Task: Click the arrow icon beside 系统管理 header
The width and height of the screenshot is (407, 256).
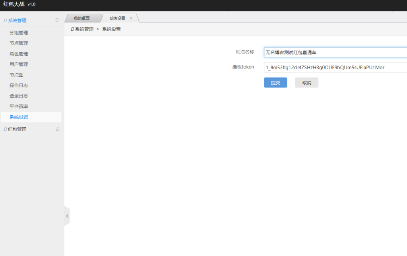Action: click(57, 20)
